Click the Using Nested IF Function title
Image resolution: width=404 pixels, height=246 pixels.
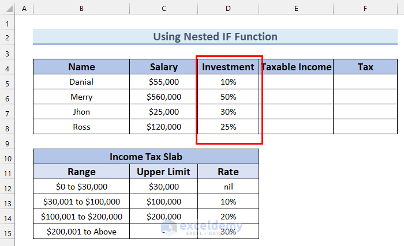215,36
